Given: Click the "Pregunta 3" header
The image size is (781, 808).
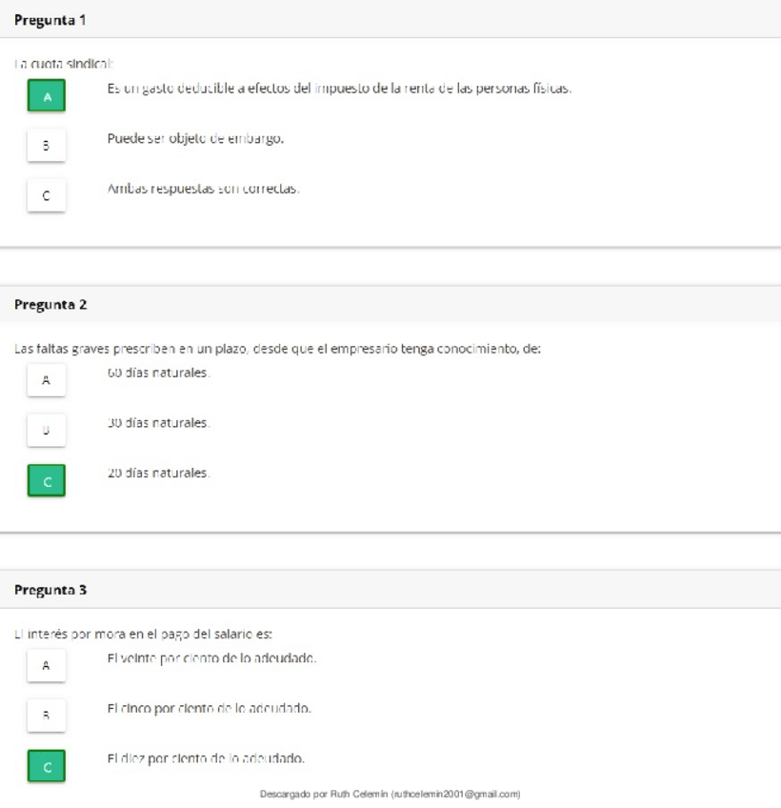Looking at the screenshot, I should pyautogui.click(x=51, y=590).
